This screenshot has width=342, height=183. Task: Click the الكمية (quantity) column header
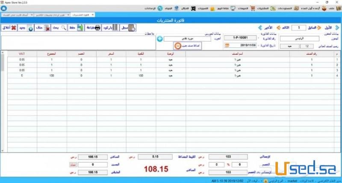(x=141, y=54)
